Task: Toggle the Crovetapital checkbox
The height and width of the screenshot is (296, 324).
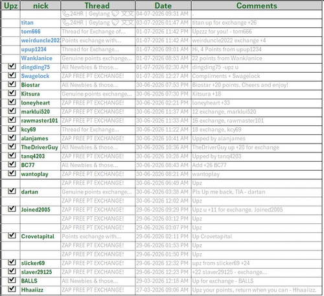Action: [12, 236]
